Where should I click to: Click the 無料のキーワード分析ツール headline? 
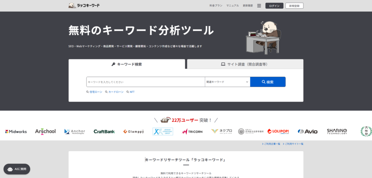click(141, 31)
